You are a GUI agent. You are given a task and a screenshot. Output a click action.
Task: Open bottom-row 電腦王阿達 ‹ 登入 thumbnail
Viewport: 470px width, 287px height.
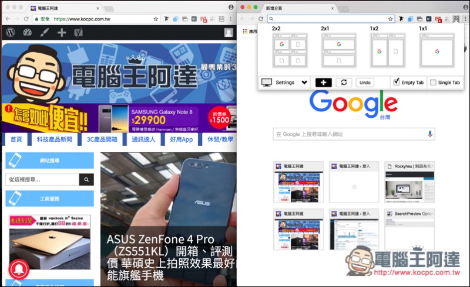pyautogui.click(x=354, y=229)
